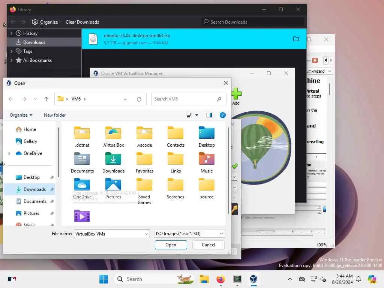This screenshot has width=384, height=288.
Task: Expand All Bookmarks in Library sidebar
Action: pos(11,60)
